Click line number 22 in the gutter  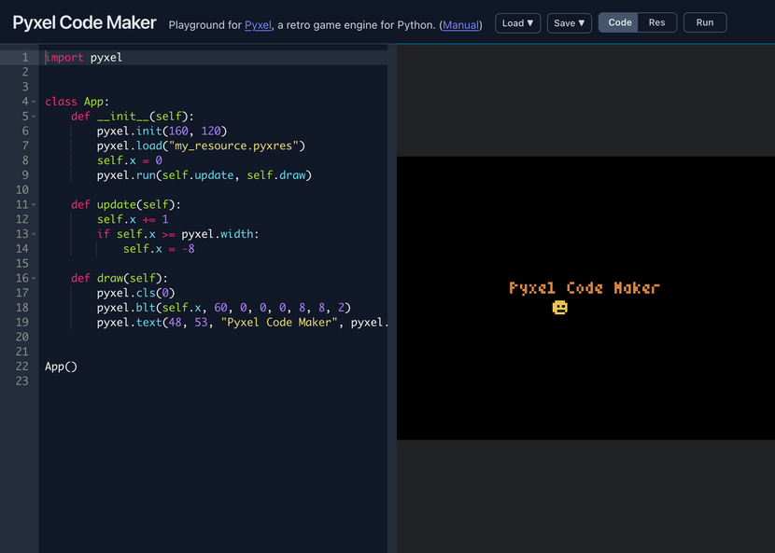click(22, 366)
